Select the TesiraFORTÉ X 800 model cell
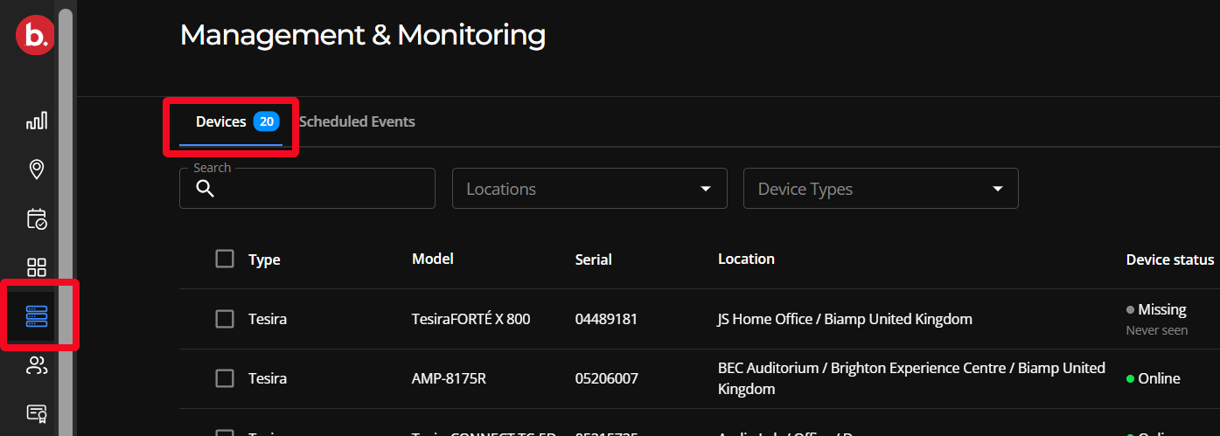Screen dimensions: 1220x436 [471, 319]
